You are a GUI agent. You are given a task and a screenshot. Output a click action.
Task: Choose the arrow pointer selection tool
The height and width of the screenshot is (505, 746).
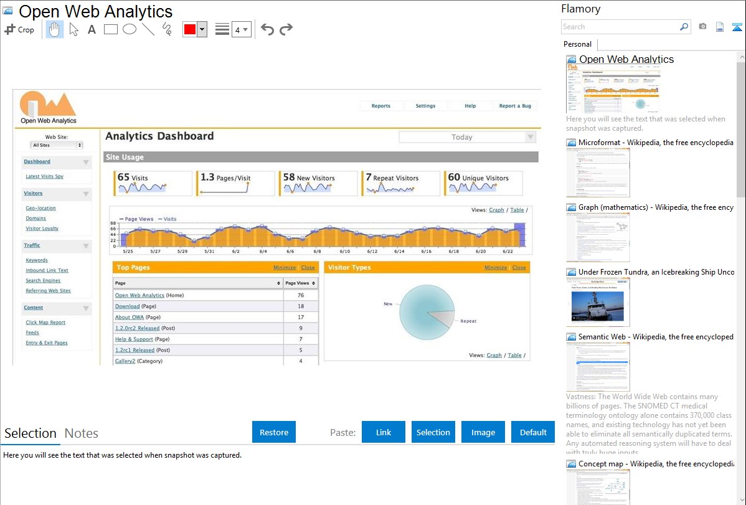tap(73, 29)
